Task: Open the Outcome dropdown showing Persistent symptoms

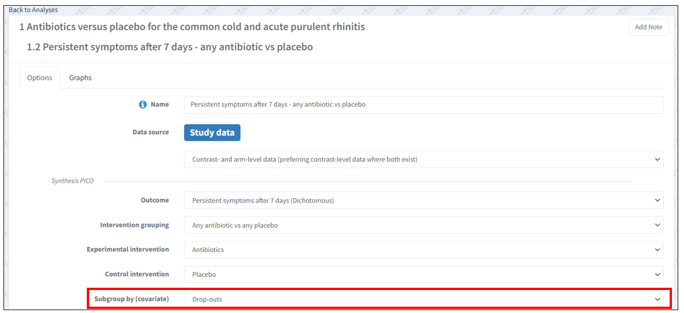Action: coord(424,200)
